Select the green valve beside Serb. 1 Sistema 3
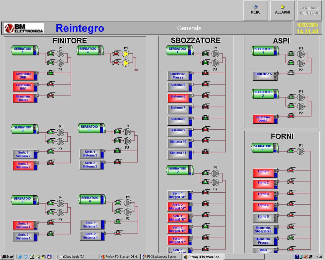325x260 pixels. coord(117,151)
